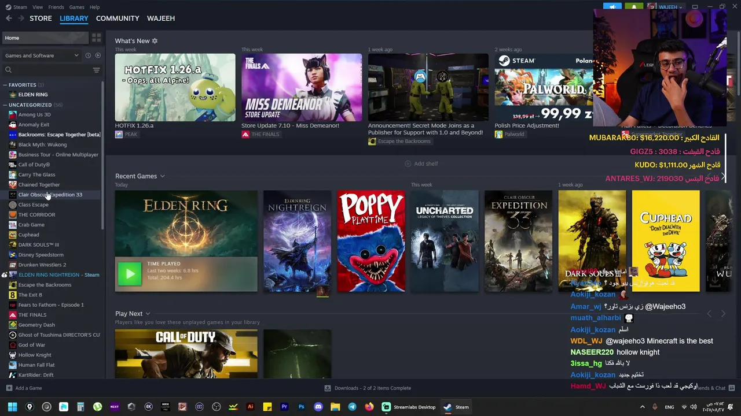Open Call of Duty cover in Play Next
Image resolution: width=741 pixels, height=416 pixels.
tap(186, 354)
